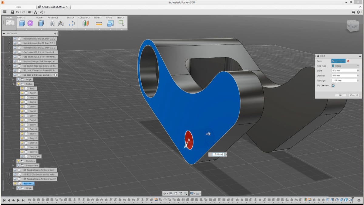Click the Share icon in quick toolbar
364x205 pixels.
(x=42, y=12)
